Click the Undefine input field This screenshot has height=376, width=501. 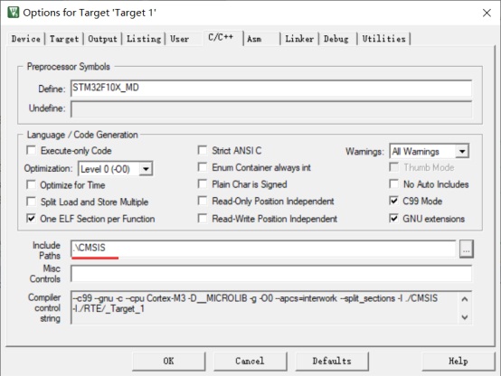(x=271, y=109)
